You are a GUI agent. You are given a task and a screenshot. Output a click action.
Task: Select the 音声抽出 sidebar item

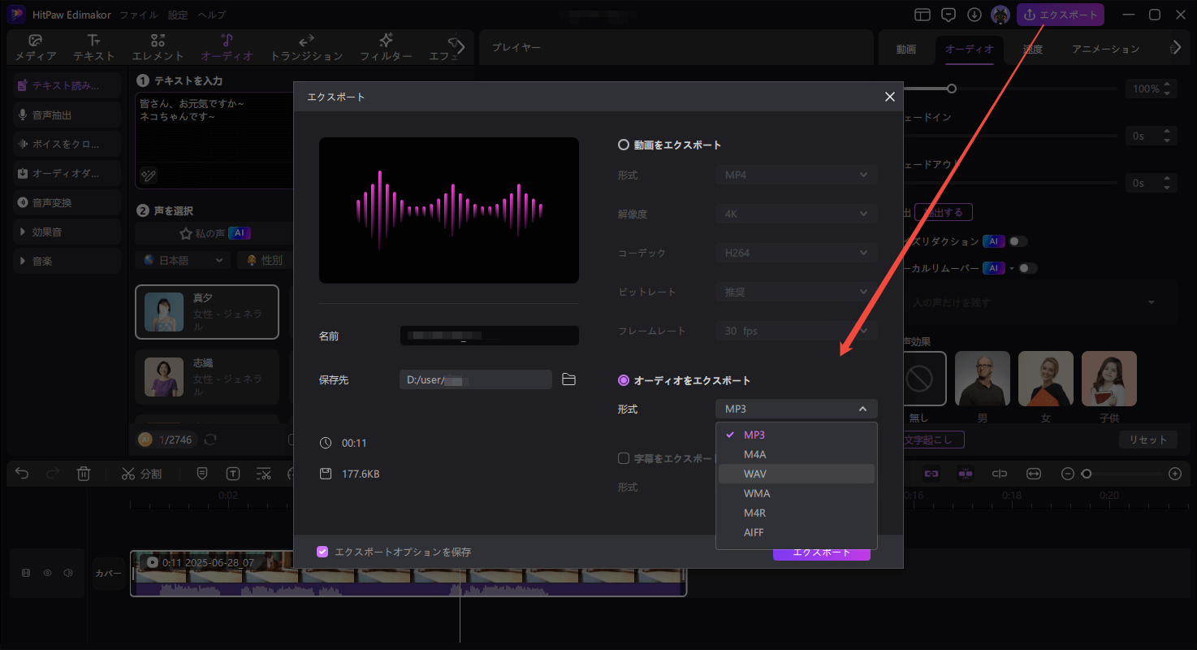click(x=67, y=115)
